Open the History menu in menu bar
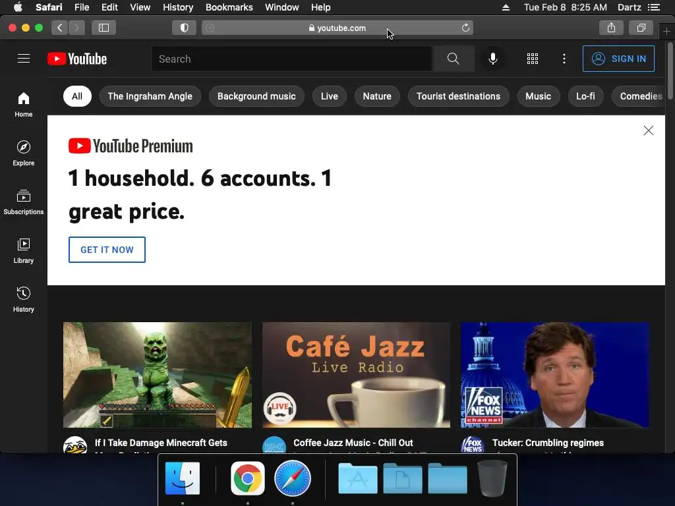675x506 pixels. (x=178, y=7)
